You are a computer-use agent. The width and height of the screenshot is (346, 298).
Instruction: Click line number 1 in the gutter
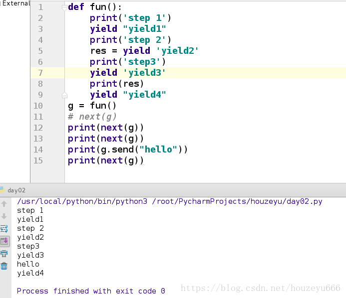40,7
